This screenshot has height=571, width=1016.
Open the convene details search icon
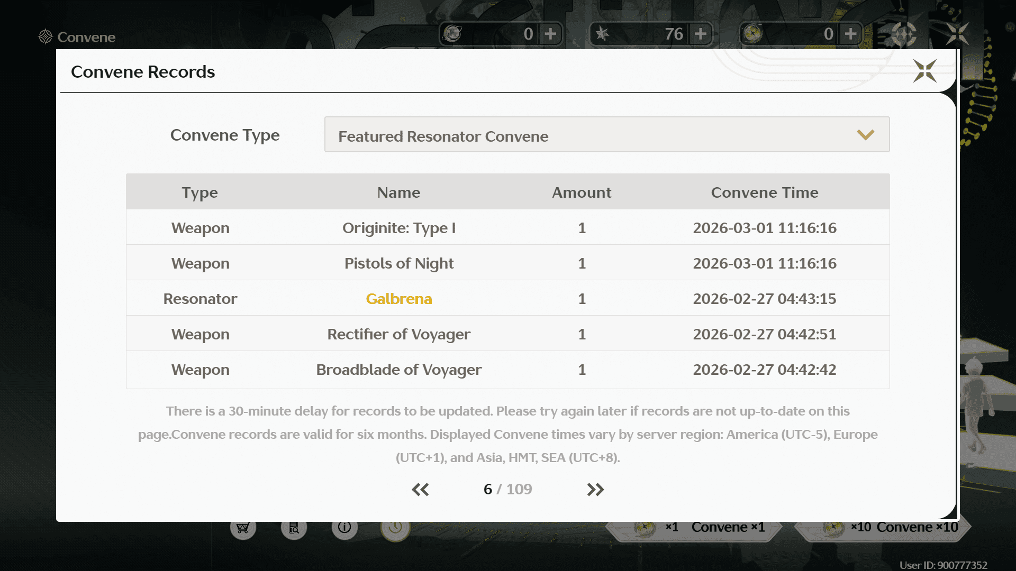(294, 528)
